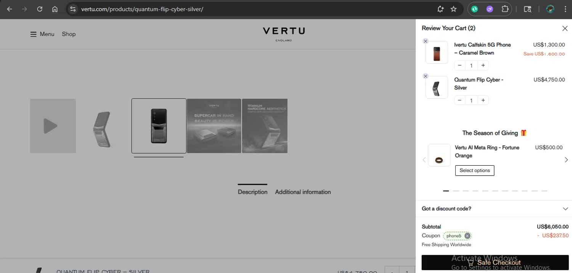Open the hamburger Menu
Screen dimensions: 572x273
(42, 34)
